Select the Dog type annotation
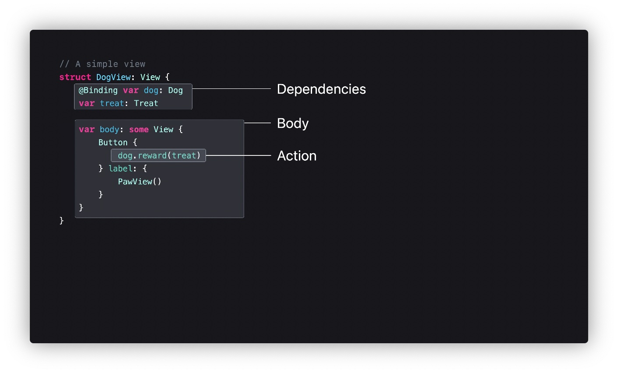This screenshot has width=618, height=373. pyautogui.click(x=175, y=91)
